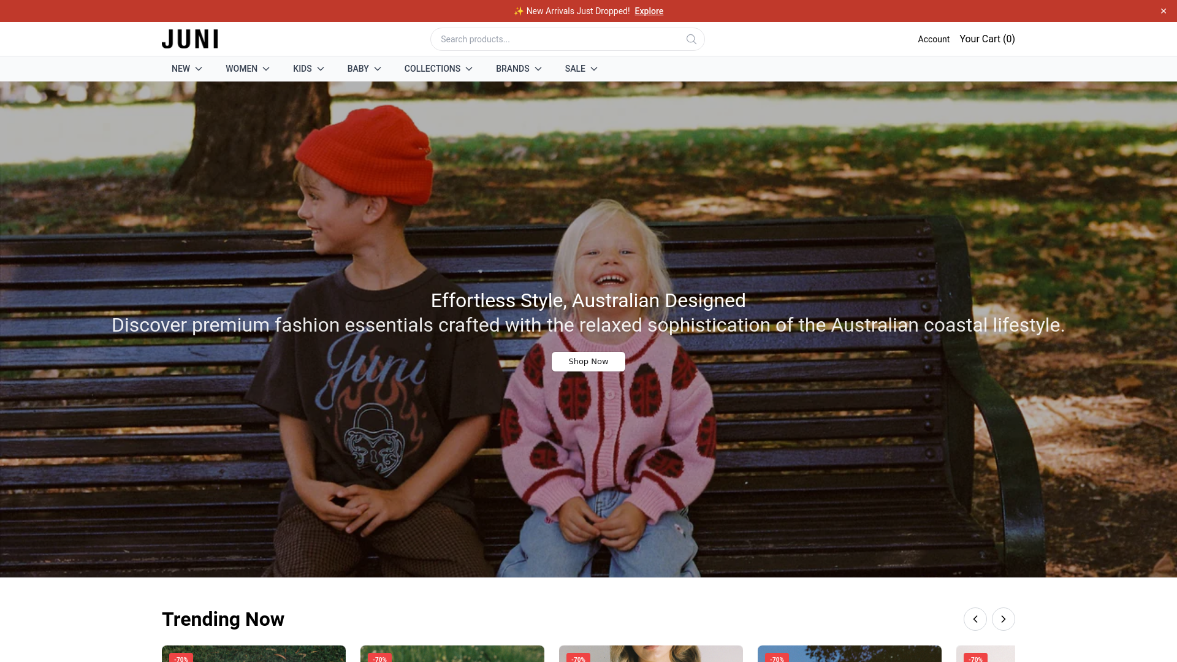The image size is (1177, 662).
Task: Click the Shop Now button
Action: (588, 362)
